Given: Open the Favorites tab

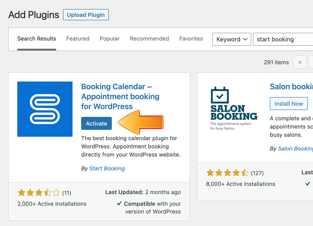Looking at the screenshot, I should [x=191, y=39].
